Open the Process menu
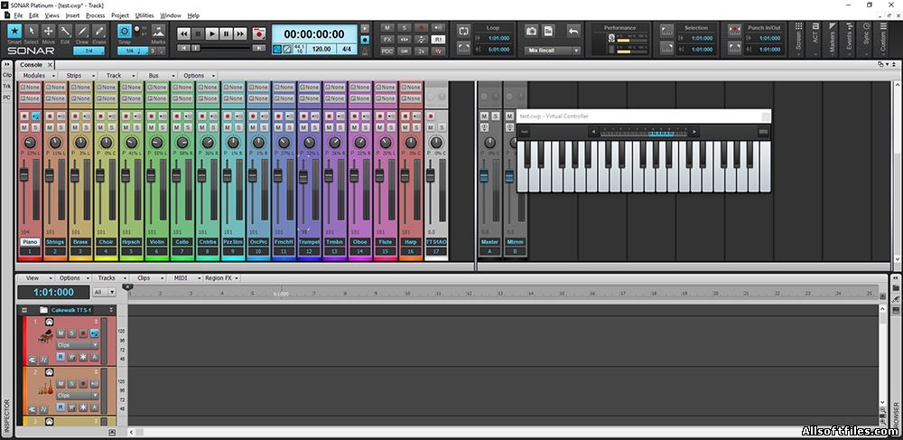The height and width of the screenshot is (440, 903). (x=95, y=15)
